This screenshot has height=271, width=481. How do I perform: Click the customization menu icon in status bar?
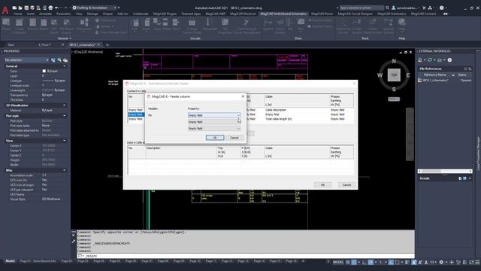tap(478, 262)
